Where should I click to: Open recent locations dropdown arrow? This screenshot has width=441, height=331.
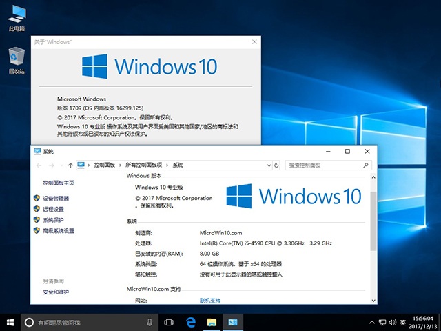(61, 165)
